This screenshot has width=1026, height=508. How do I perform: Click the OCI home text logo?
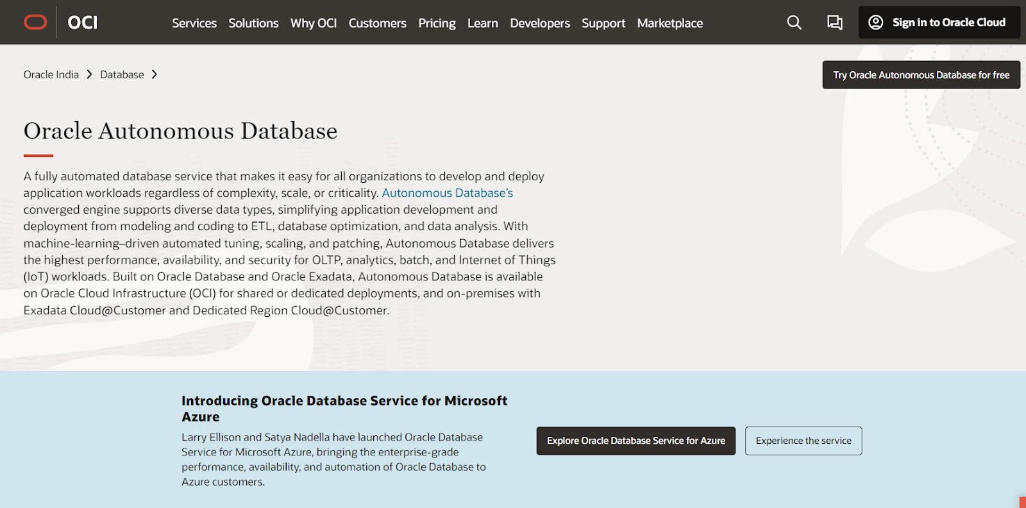(83, 22)
